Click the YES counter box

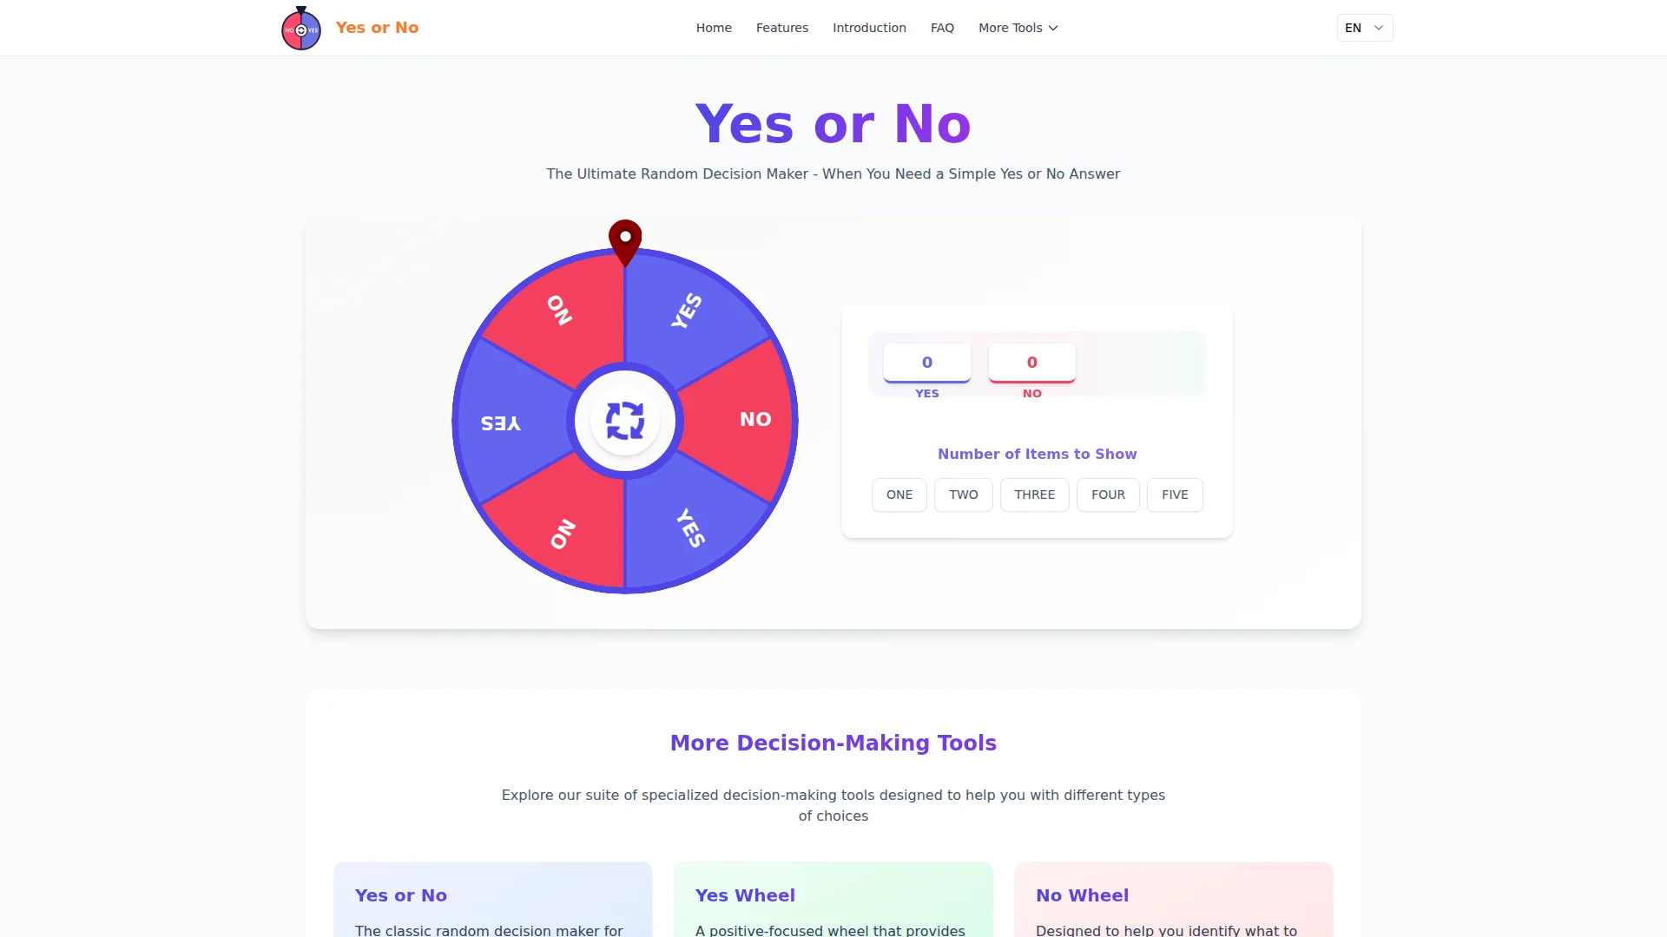[926, 363]
